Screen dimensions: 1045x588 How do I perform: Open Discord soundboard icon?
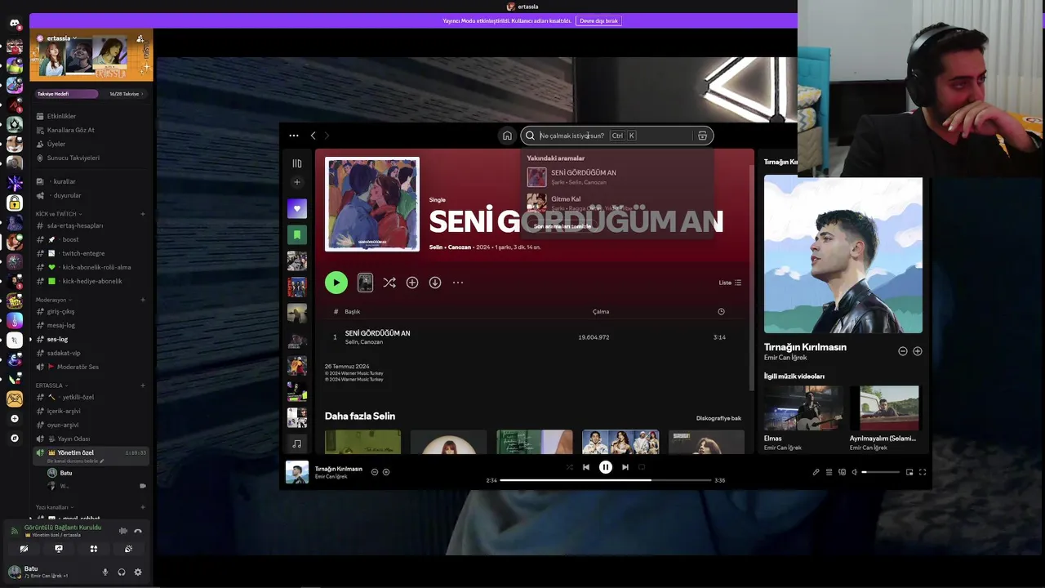tap(128, 549)
